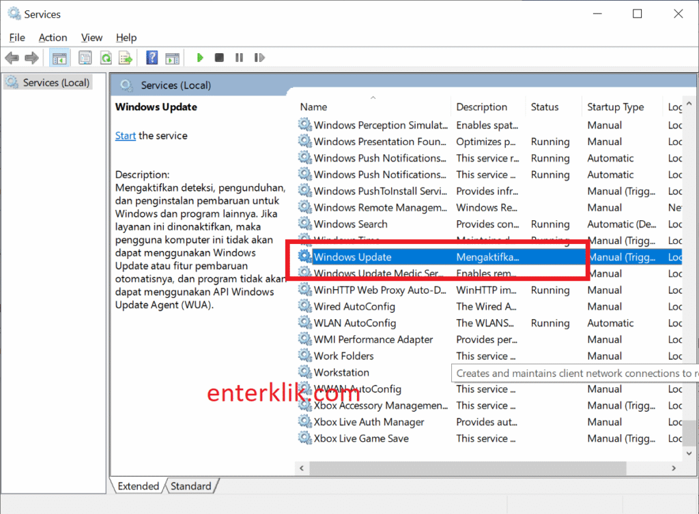Click the Properties toolbar icon

click(85, 58)
